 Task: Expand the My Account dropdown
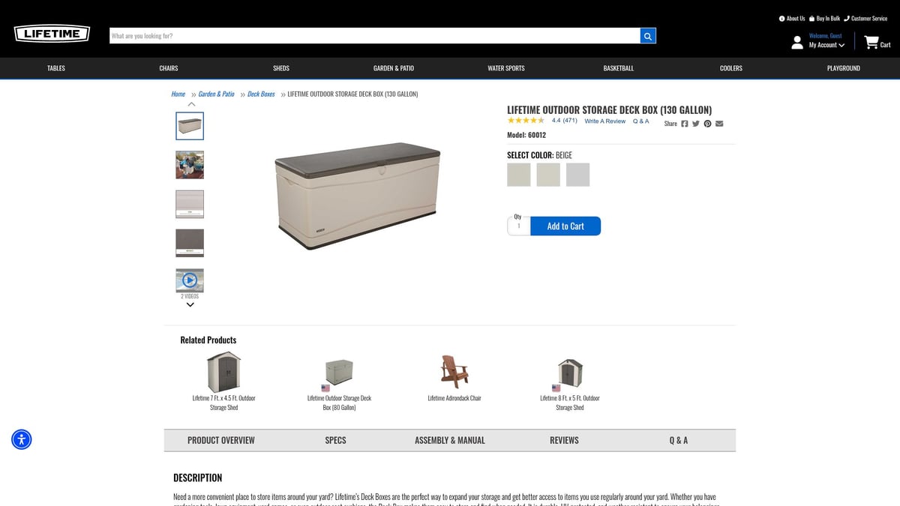826,45
